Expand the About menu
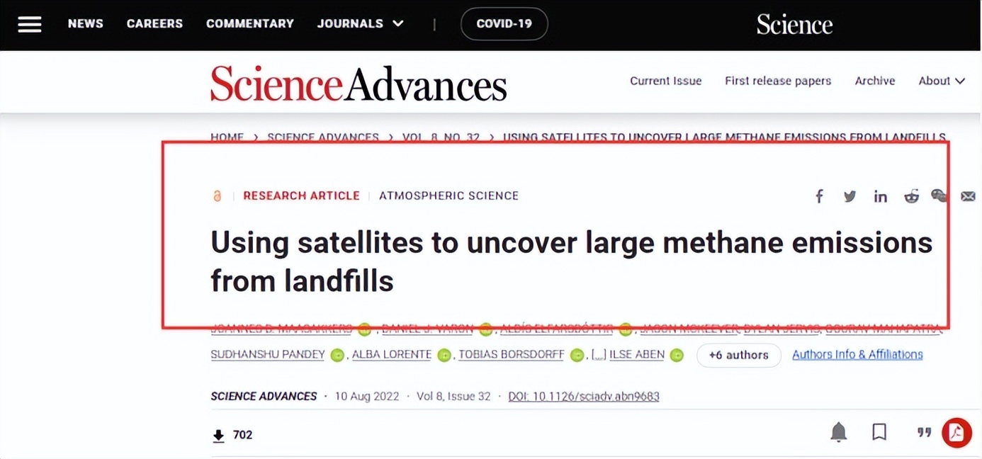The height and width of the screenshot is (459, 982). coord(942,81)
